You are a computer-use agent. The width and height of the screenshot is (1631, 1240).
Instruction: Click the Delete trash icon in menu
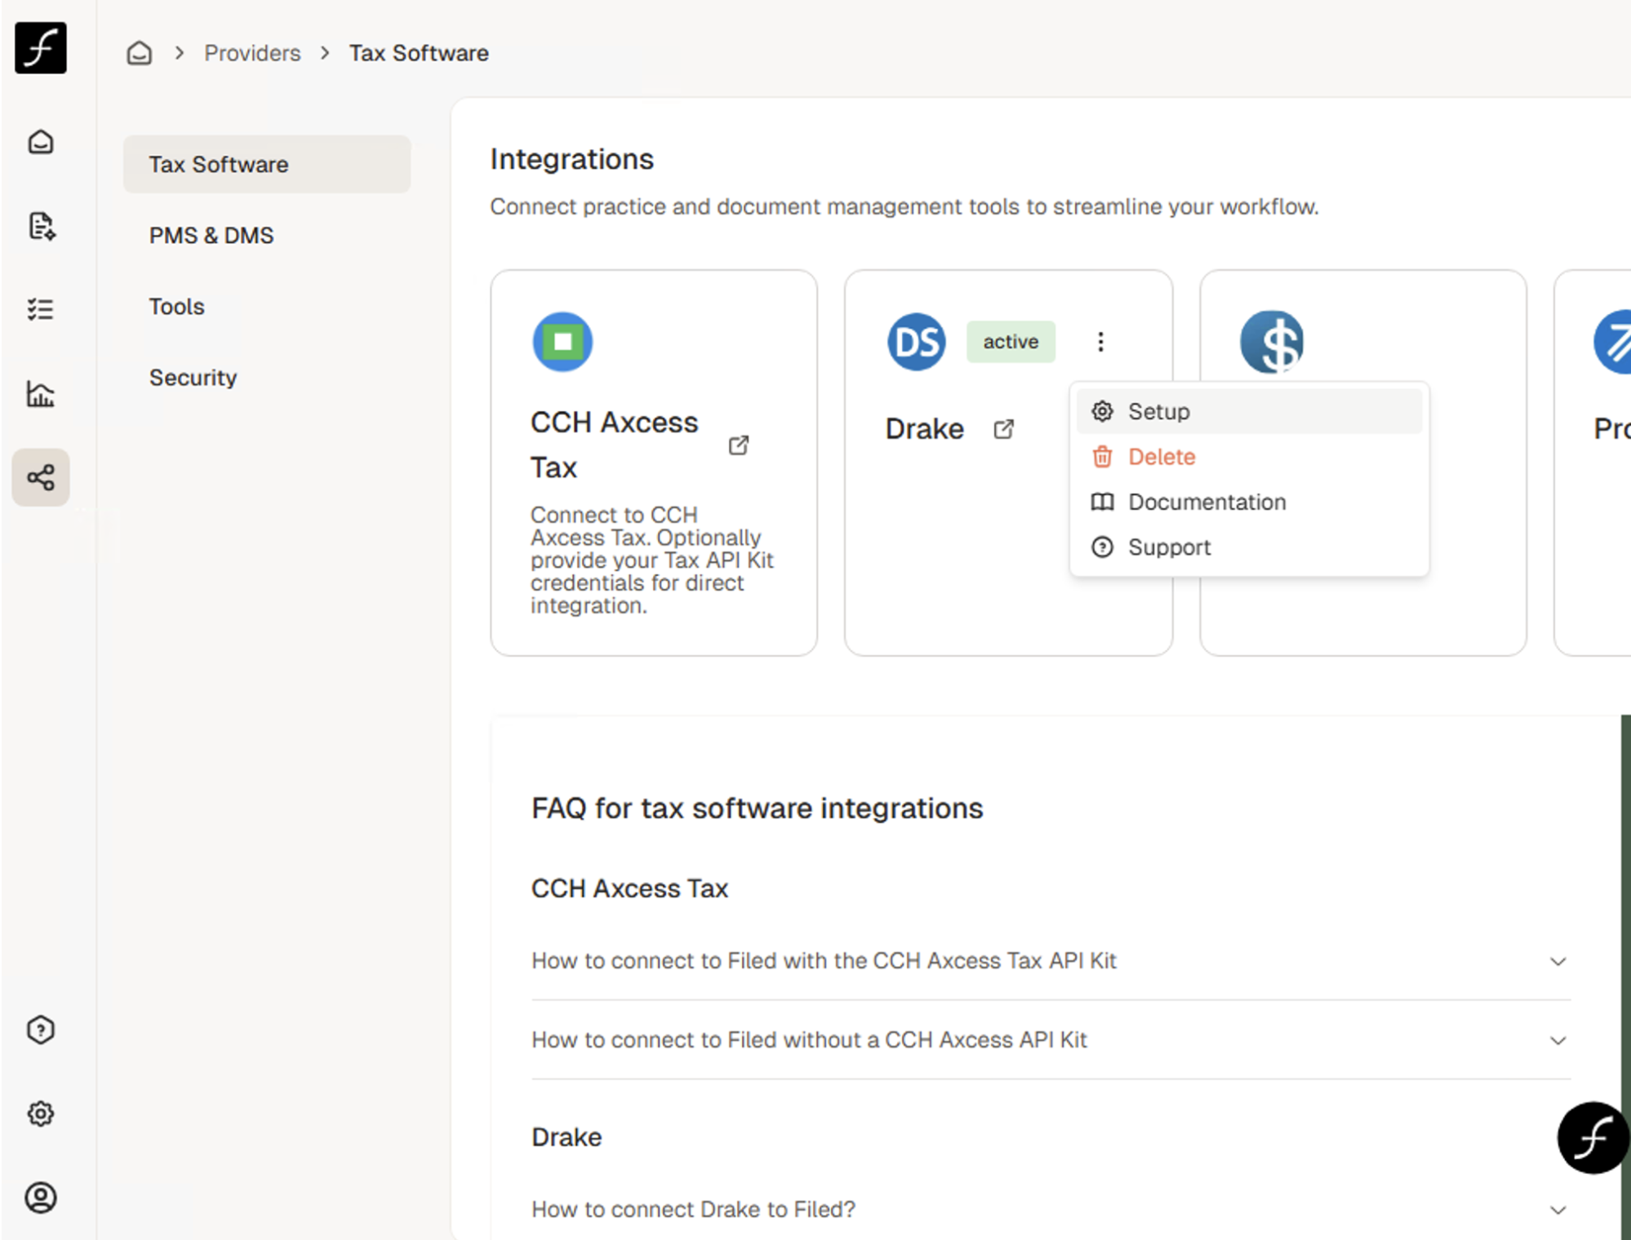coord(1102,457)
